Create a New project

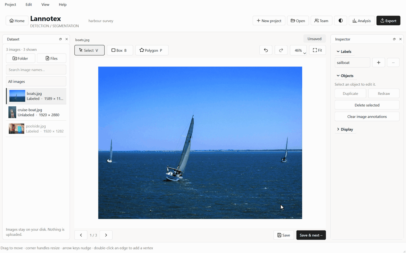269,21
